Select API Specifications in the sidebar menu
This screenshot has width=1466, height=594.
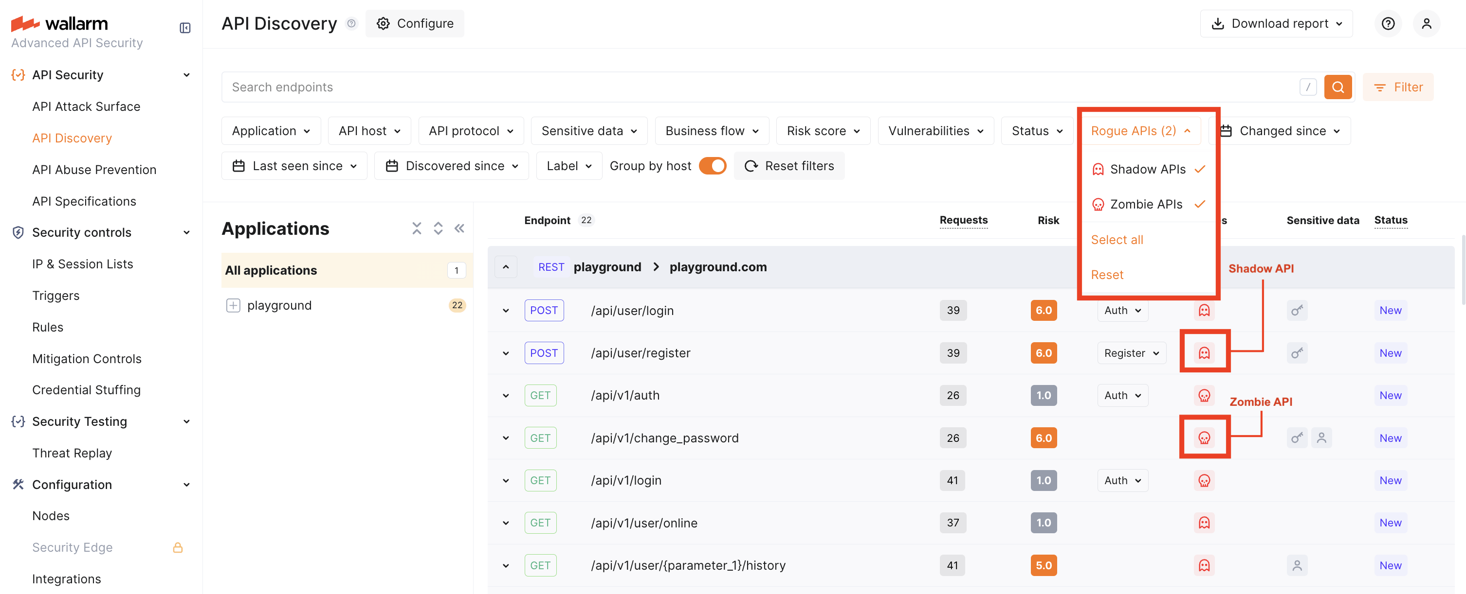pyautogui.click(x=84, y=201)
